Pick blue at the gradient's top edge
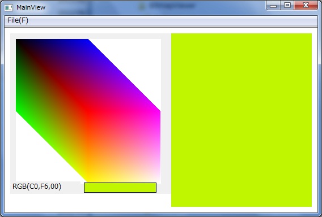This screenshot has width=322, height=217. click(x=87, y=41)
